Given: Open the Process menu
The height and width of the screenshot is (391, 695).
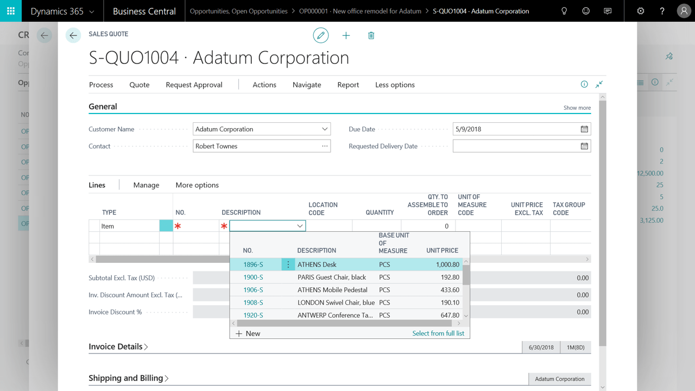Looking at the screenshot, I should [101, 85].
